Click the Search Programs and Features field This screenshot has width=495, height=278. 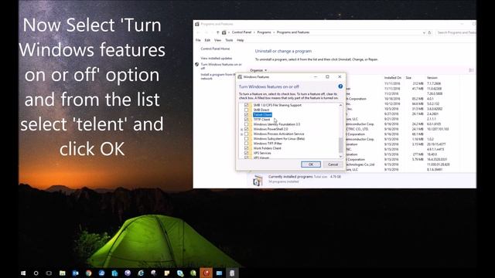tap(456, 32)
